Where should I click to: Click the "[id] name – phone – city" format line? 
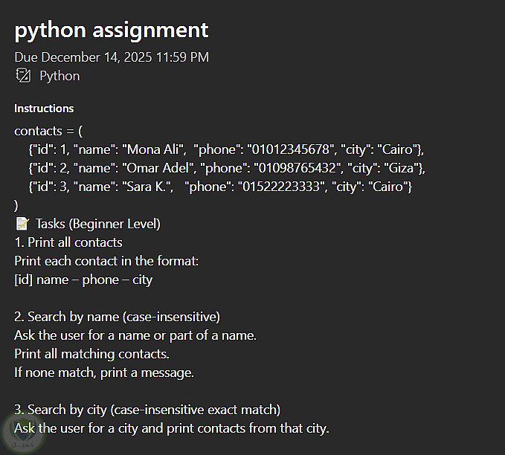click(x=83, y=280)
